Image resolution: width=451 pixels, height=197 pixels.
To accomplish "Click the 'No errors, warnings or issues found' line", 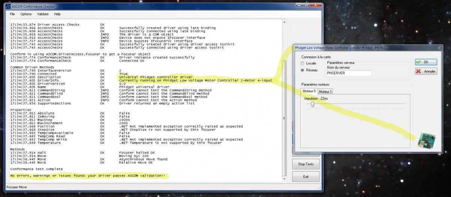I will pyautogui.click(x=88, y=176).
